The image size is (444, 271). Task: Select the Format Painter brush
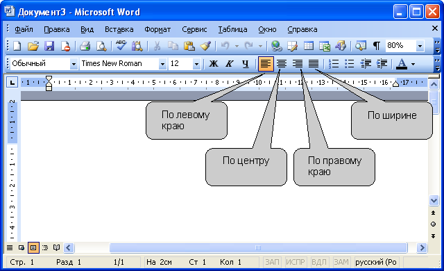pyautogui.click(x=205, y=46)
